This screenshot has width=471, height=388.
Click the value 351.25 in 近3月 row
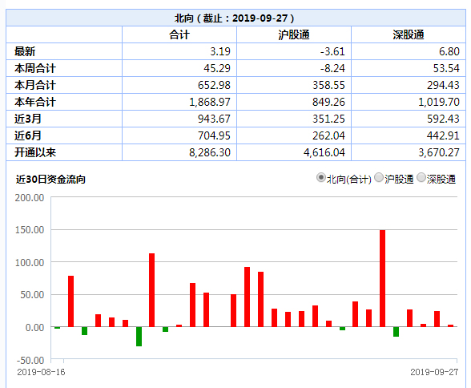(x=328, y=119)
